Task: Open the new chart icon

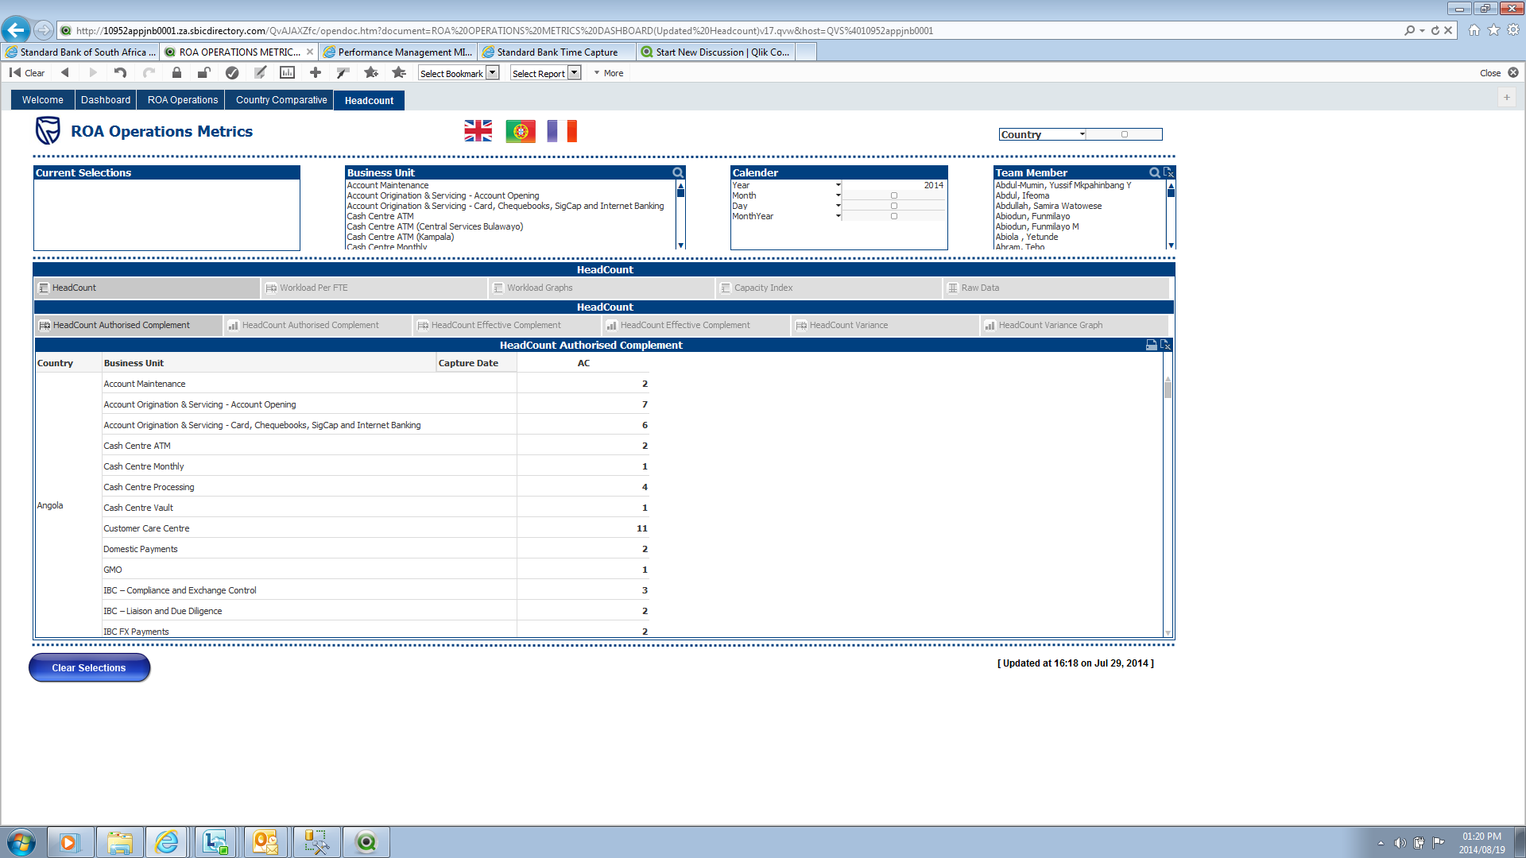Action: coord(288,73)
